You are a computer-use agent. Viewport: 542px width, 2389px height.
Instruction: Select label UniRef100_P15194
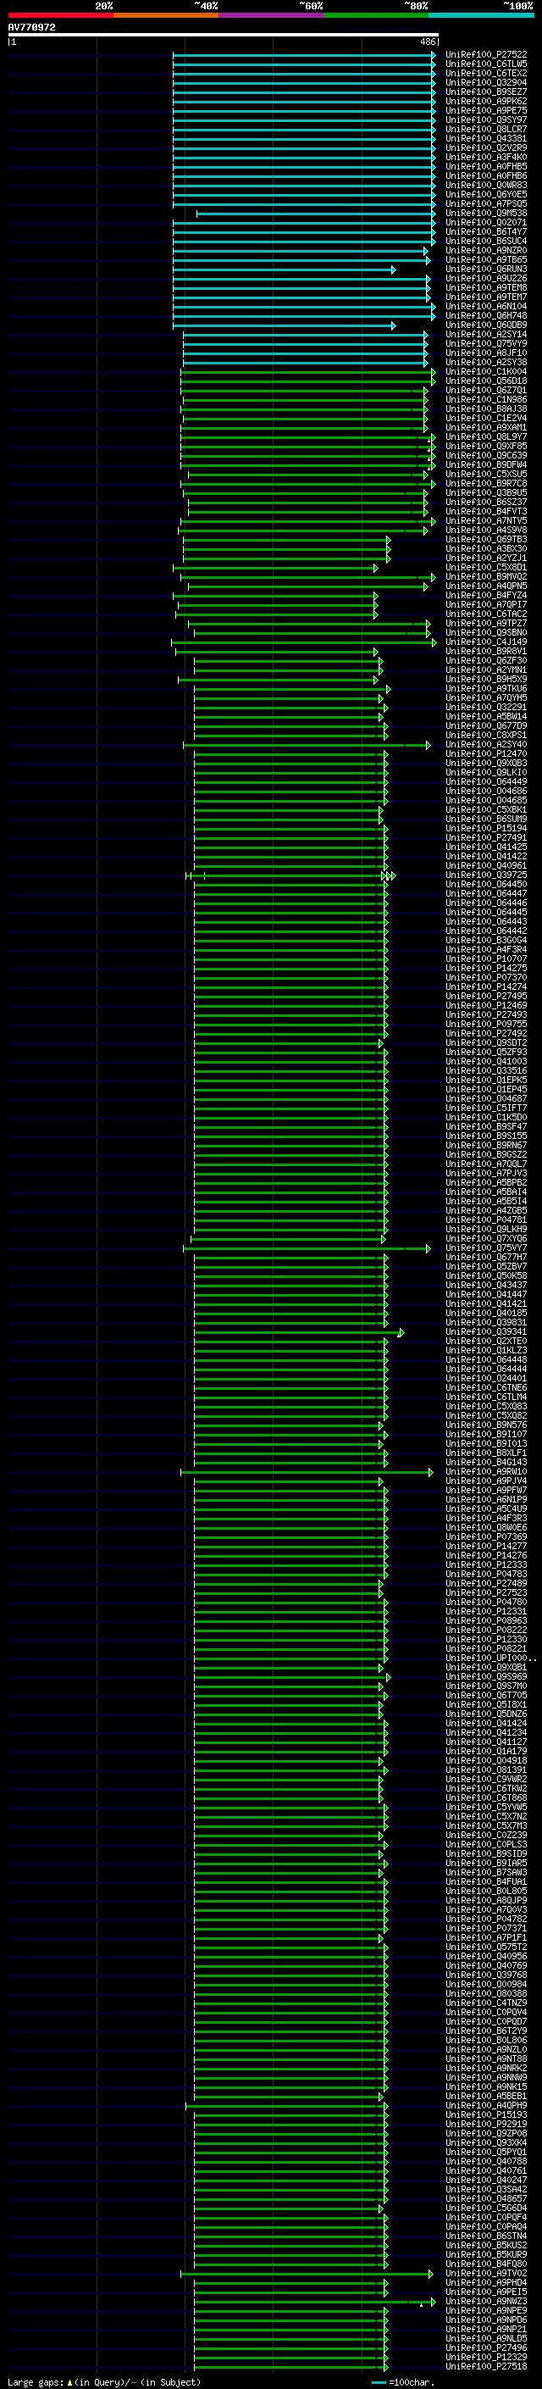(x=486, y=828)
